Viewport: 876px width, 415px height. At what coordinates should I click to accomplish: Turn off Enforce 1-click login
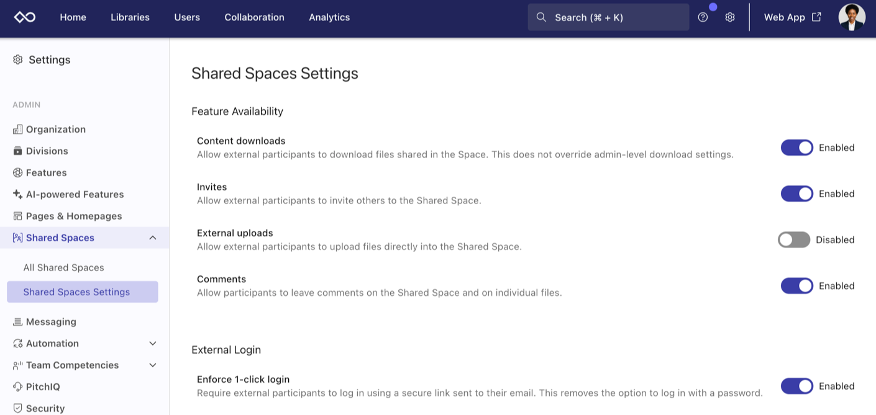[796, 386]
